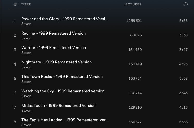This screenshot has height=128, width=194.
Task: Click the 556 677 play count
Action: [135, 122]
